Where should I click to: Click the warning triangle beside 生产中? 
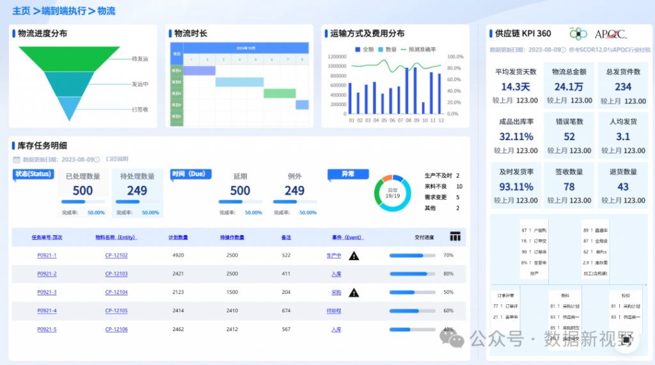354,256
